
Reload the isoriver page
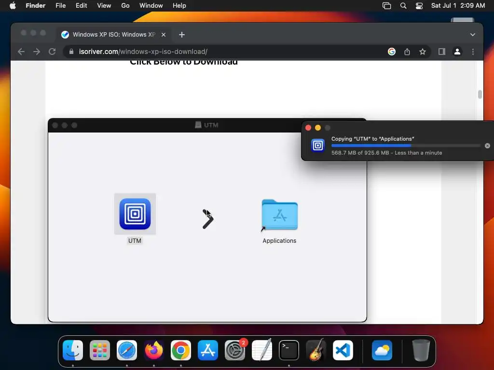click(x=52, y=52)
